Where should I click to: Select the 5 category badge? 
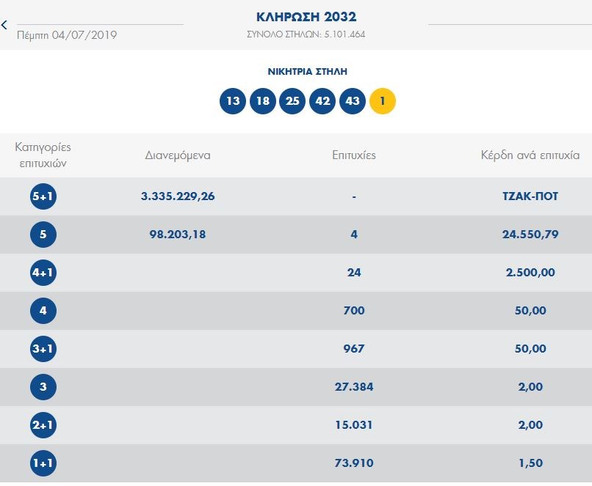tap(43, 235)
